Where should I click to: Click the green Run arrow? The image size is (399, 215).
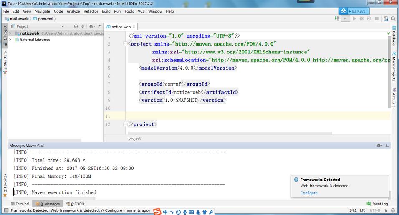coord(354,18)
